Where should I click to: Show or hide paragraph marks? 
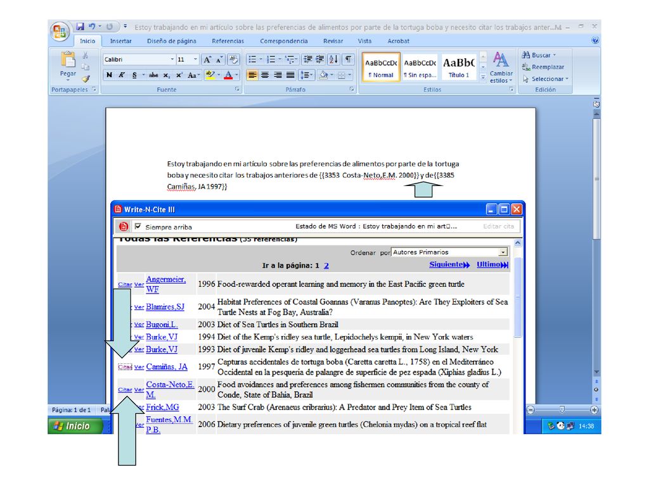349,59
